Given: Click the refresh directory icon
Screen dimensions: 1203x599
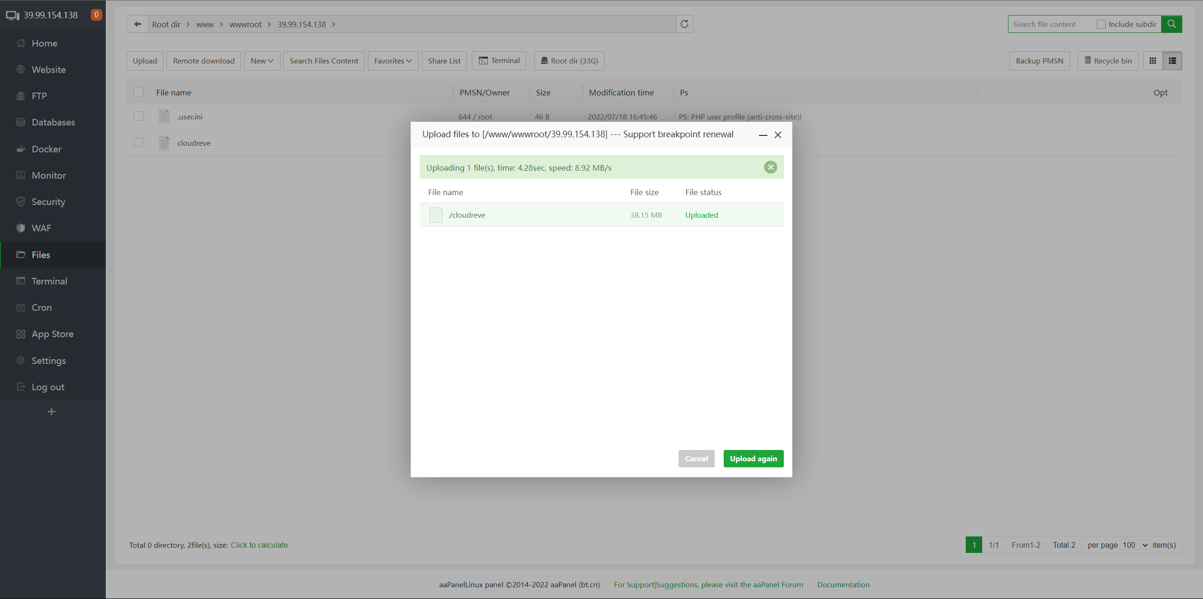Looking at the screenshot, I should point(684,24).
